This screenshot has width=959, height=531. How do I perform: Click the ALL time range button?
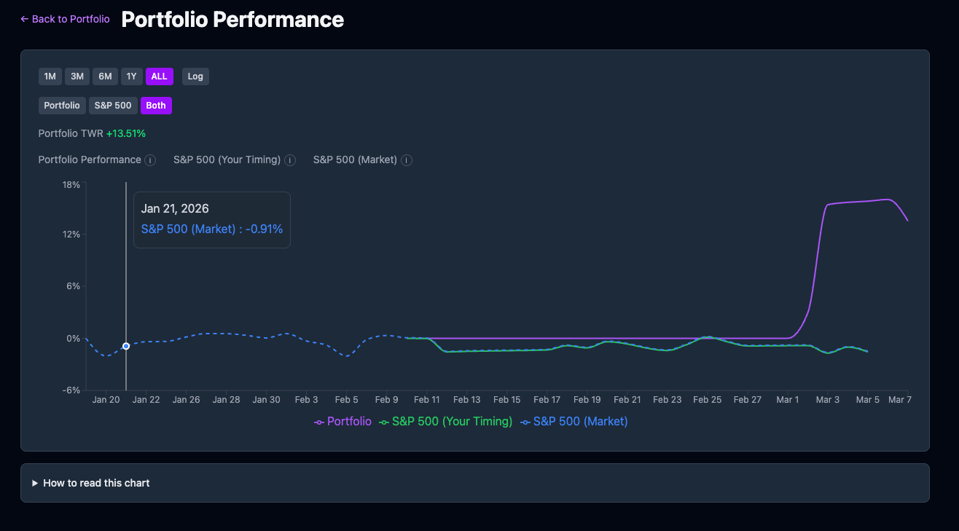point(159,76)
